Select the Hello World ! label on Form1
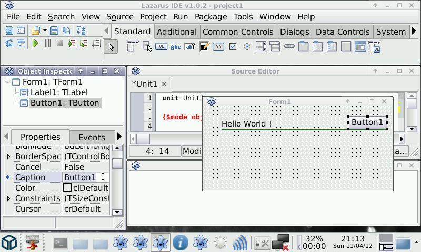Viewport: 421px width, 252px height. coord(246,124)
